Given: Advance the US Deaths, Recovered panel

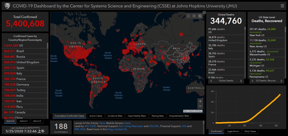Looking at the screenshot, I should pos(281,81).
